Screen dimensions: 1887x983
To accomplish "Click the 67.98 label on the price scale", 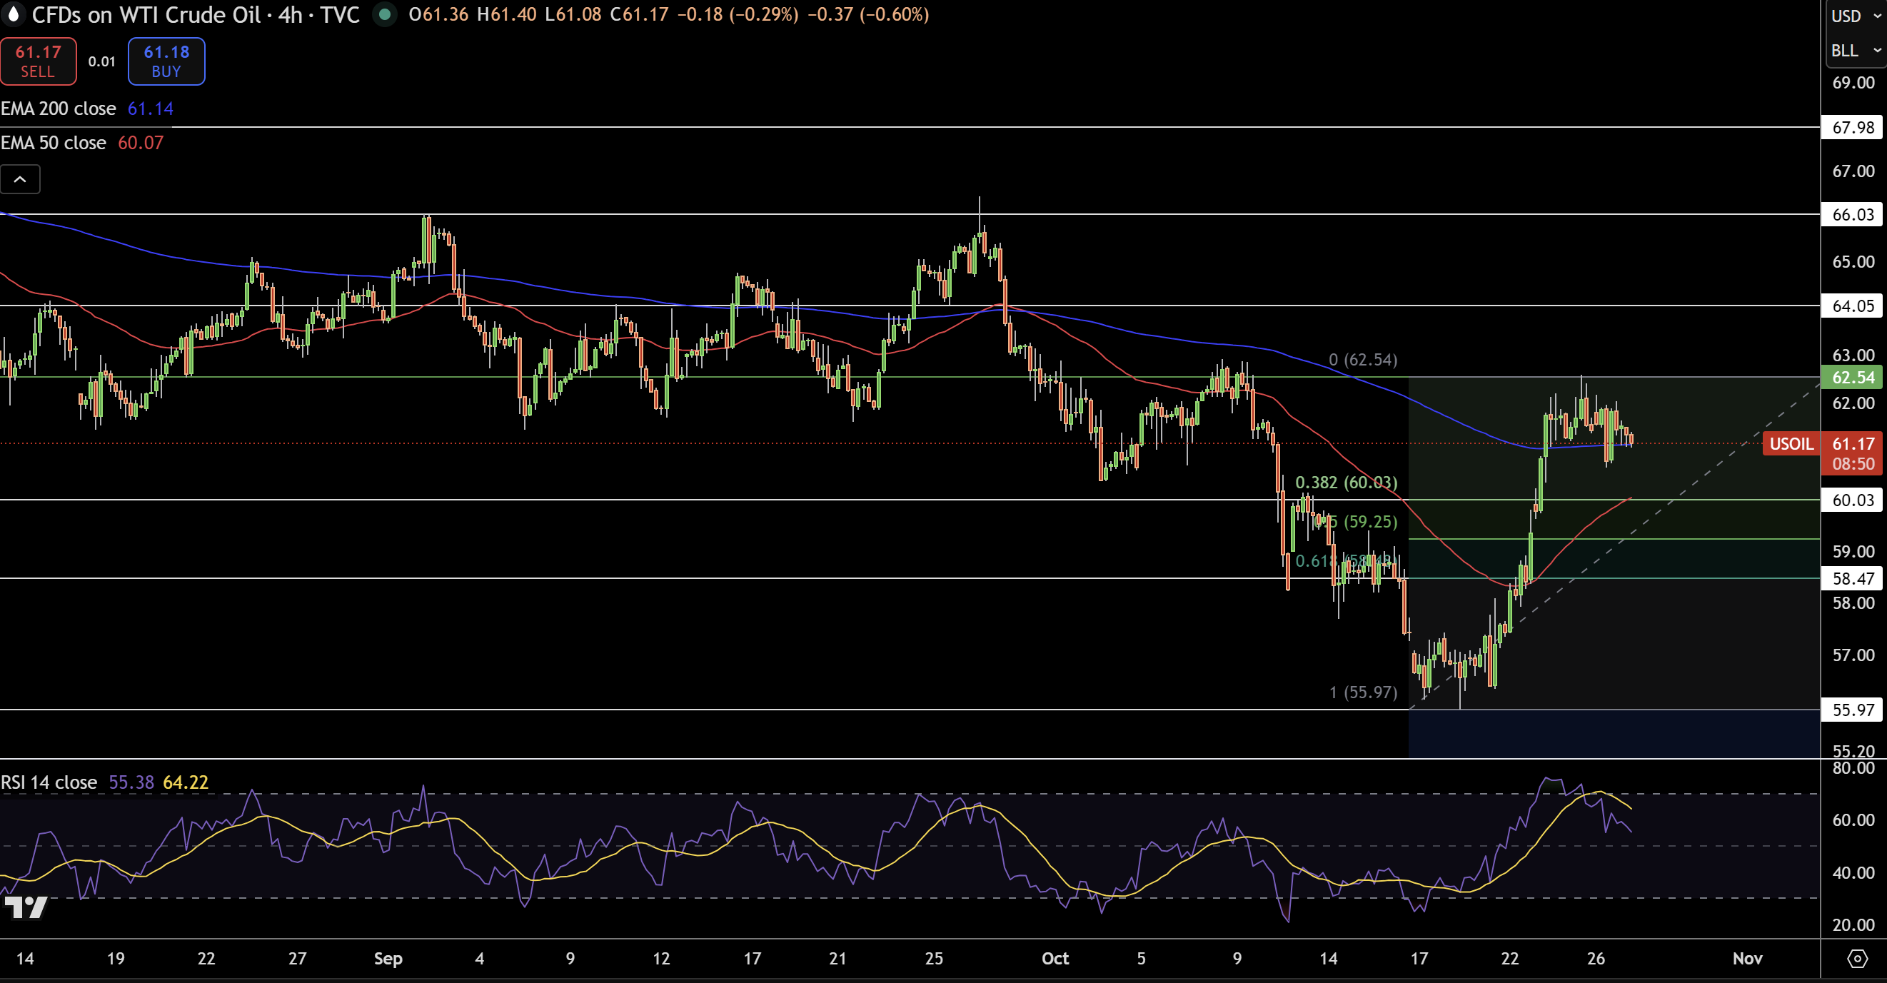I will [x=1854, y=128].
